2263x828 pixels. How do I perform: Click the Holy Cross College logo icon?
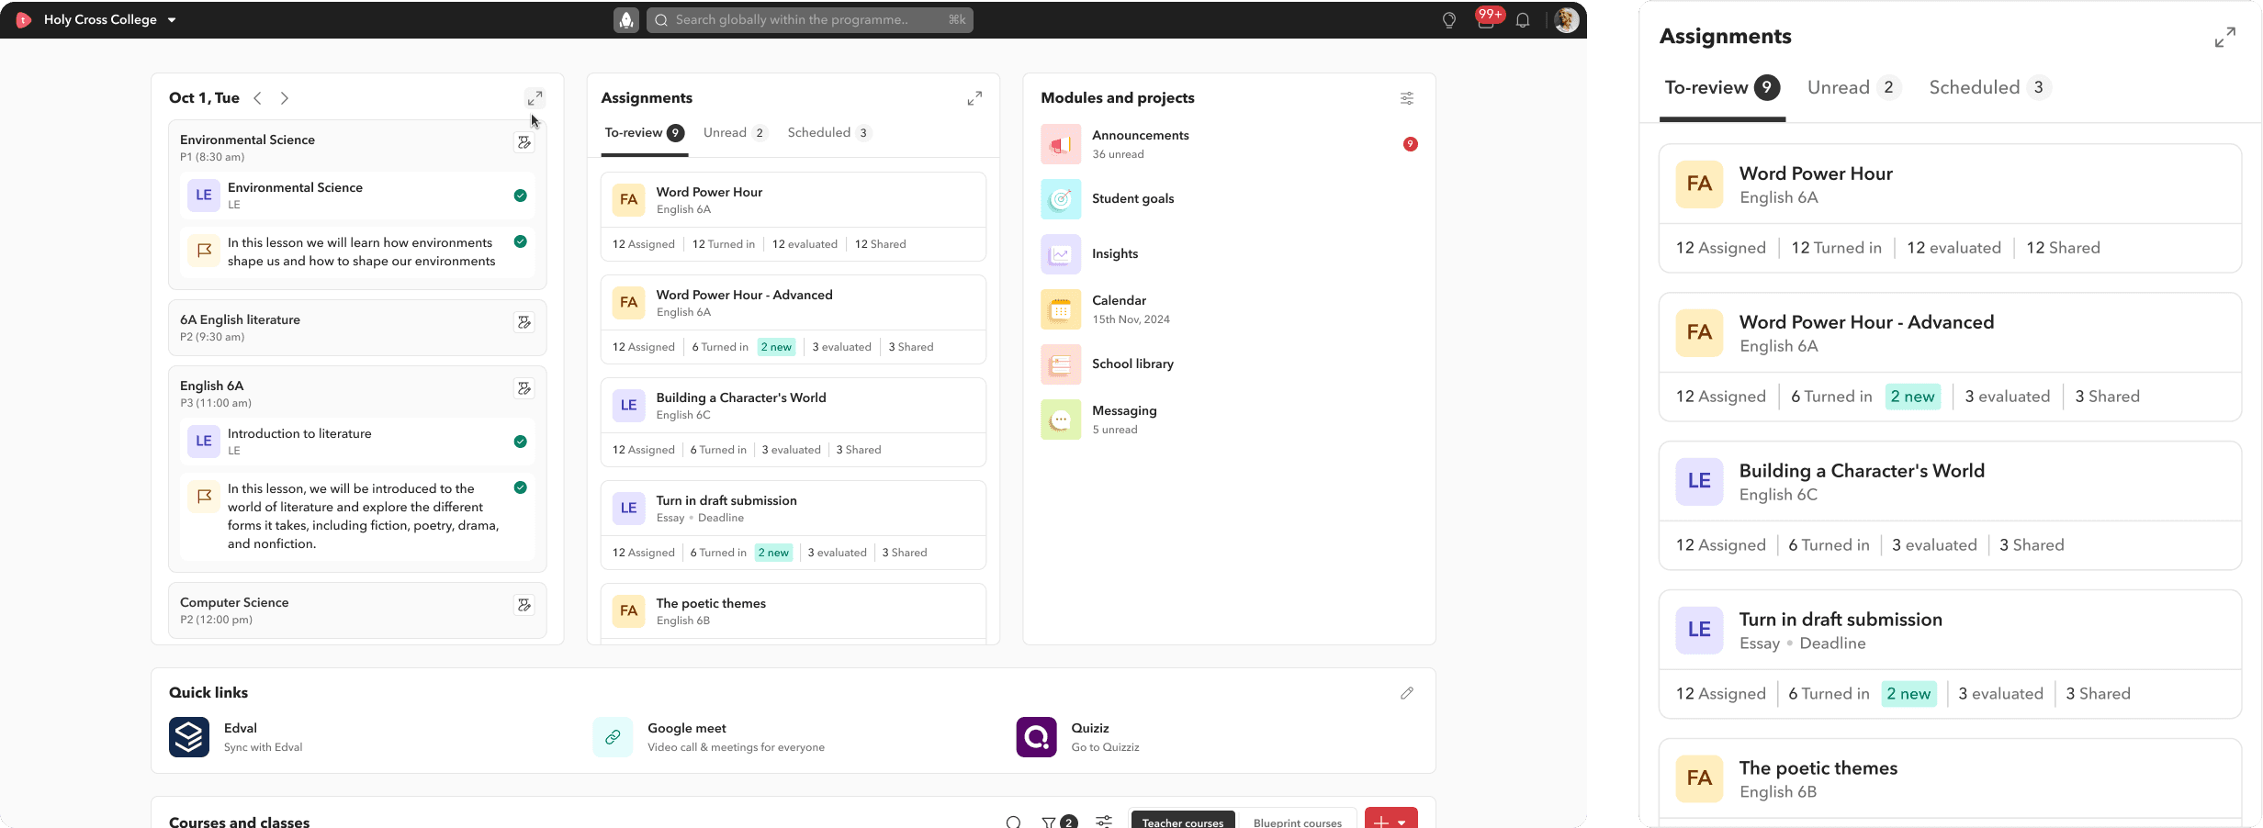point(24,20)
